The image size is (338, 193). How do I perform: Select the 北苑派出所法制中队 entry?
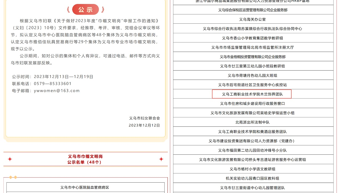pyautogui.click(x=252, y=122)
